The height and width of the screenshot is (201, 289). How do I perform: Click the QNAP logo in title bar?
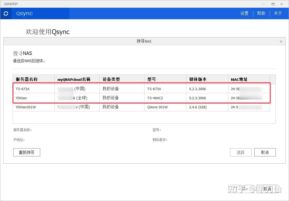(x=11, y=4)
